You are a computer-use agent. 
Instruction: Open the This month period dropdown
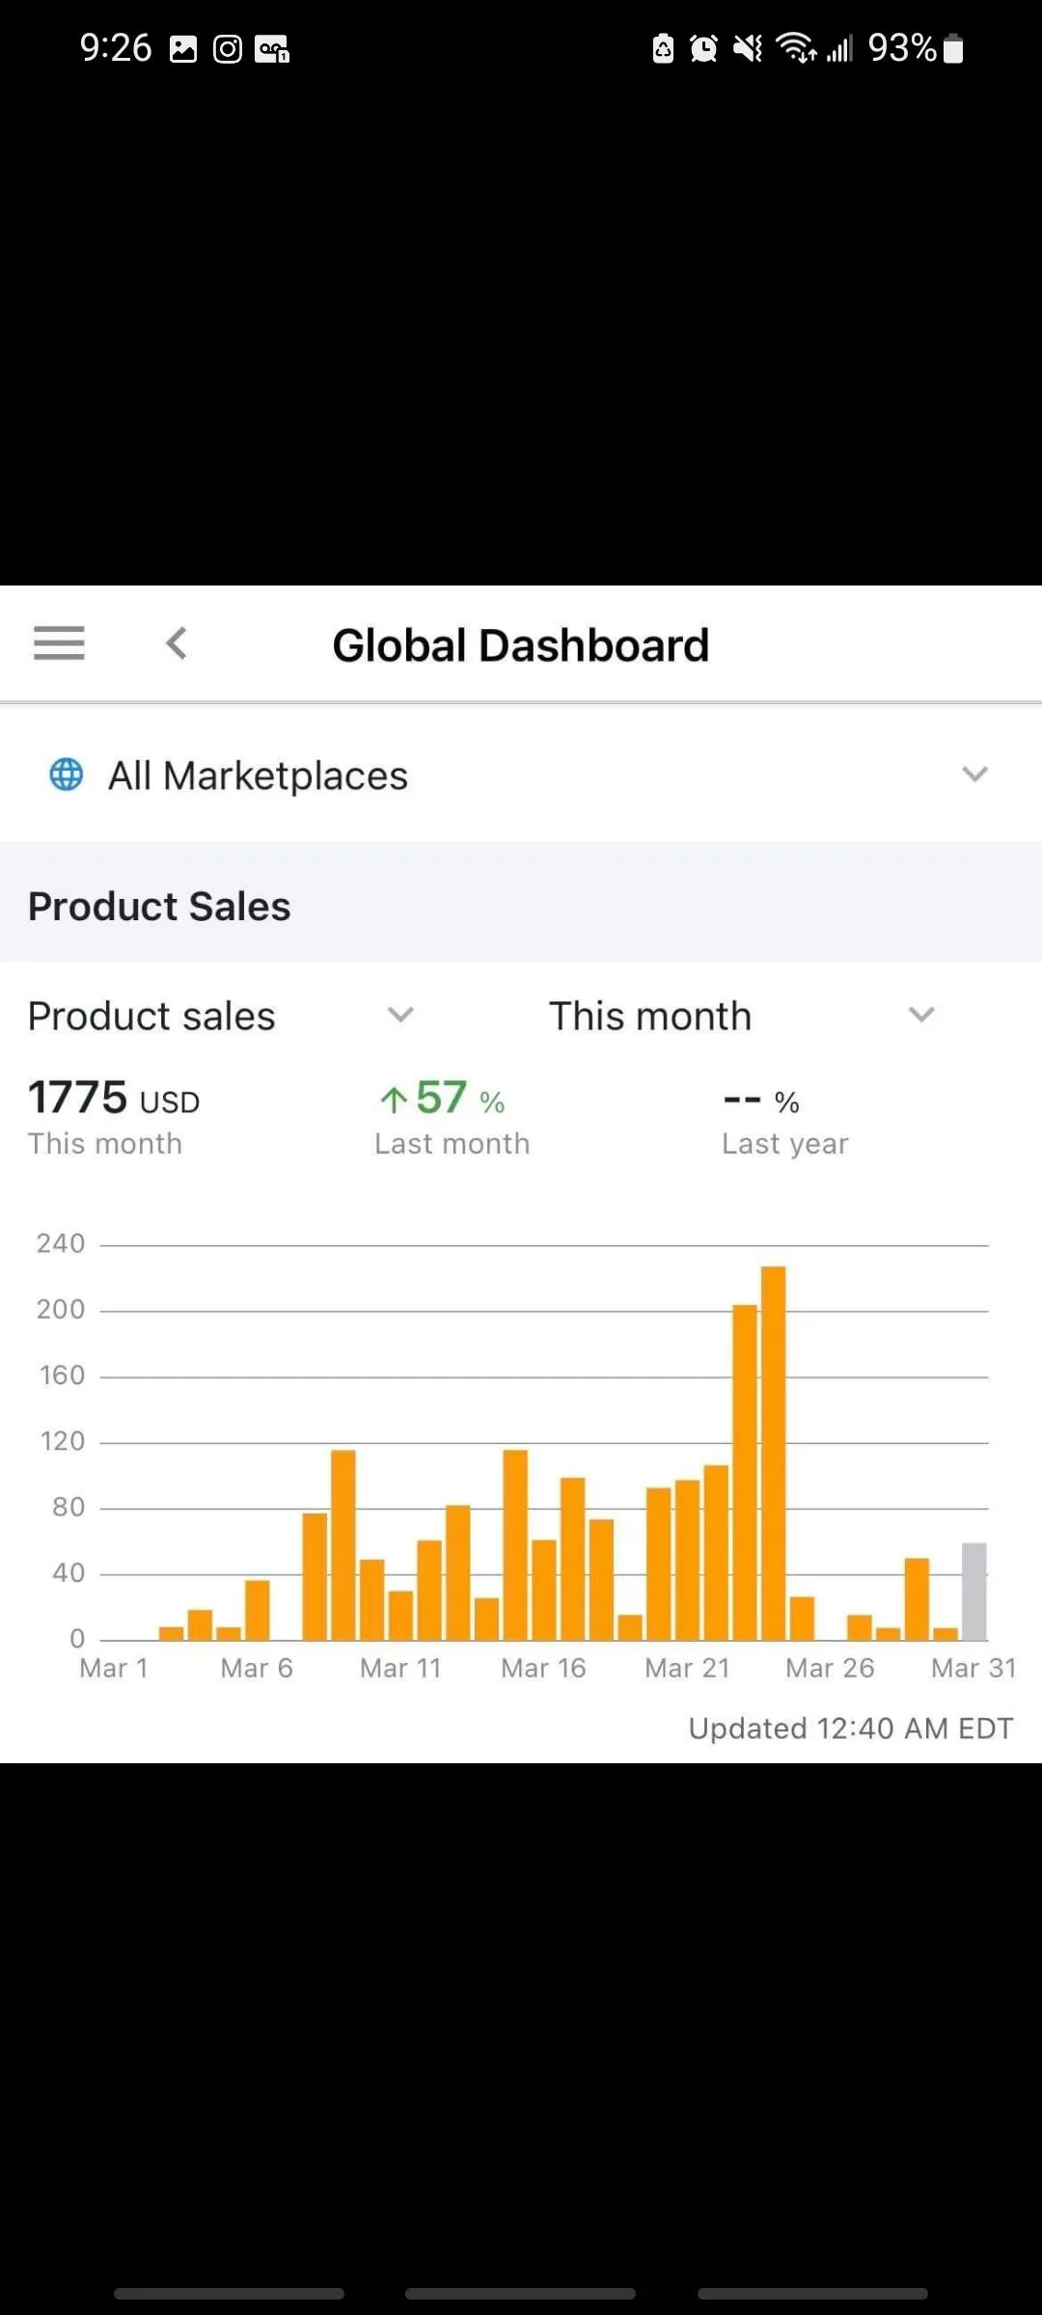921,1015
